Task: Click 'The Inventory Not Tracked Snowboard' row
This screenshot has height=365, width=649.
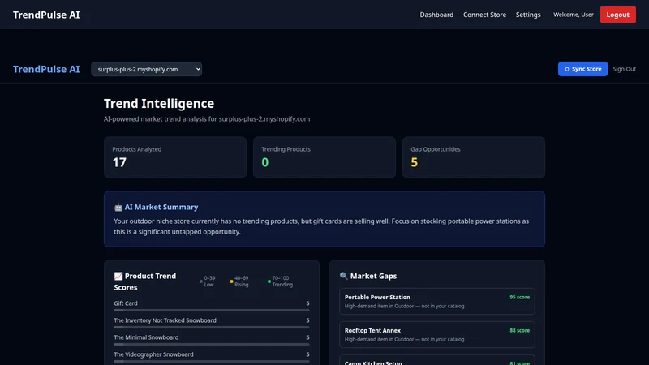Action: coord(212,322)
